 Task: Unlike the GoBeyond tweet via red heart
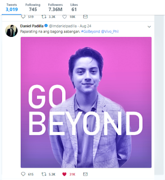[x=64, y=174]
